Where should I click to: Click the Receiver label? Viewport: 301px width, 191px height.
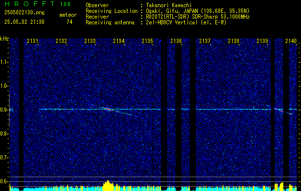(97, 17)
